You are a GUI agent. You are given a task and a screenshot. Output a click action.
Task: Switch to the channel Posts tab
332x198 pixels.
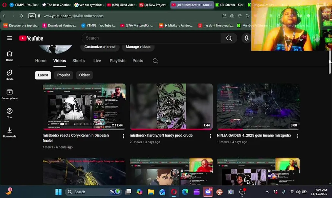pyautogui.click(x=138, y=61)
